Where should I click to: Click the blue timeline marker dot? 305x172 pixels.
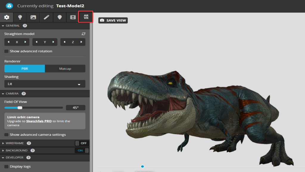pos(142,166)
